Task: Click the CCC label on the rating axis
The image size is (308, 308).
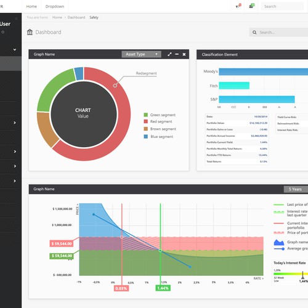Action: click(x=233, y=107)
